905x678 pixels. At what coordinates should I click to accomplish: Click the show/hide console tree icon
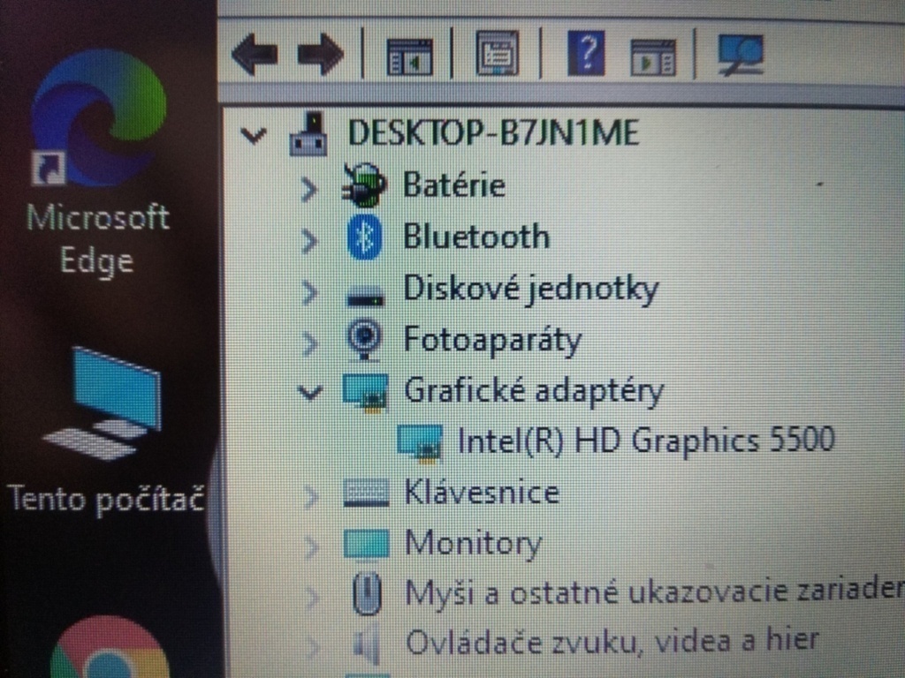click(x=409, y=57)
